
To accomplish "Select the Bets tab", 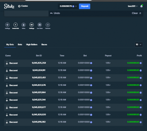I will (20, 45).
